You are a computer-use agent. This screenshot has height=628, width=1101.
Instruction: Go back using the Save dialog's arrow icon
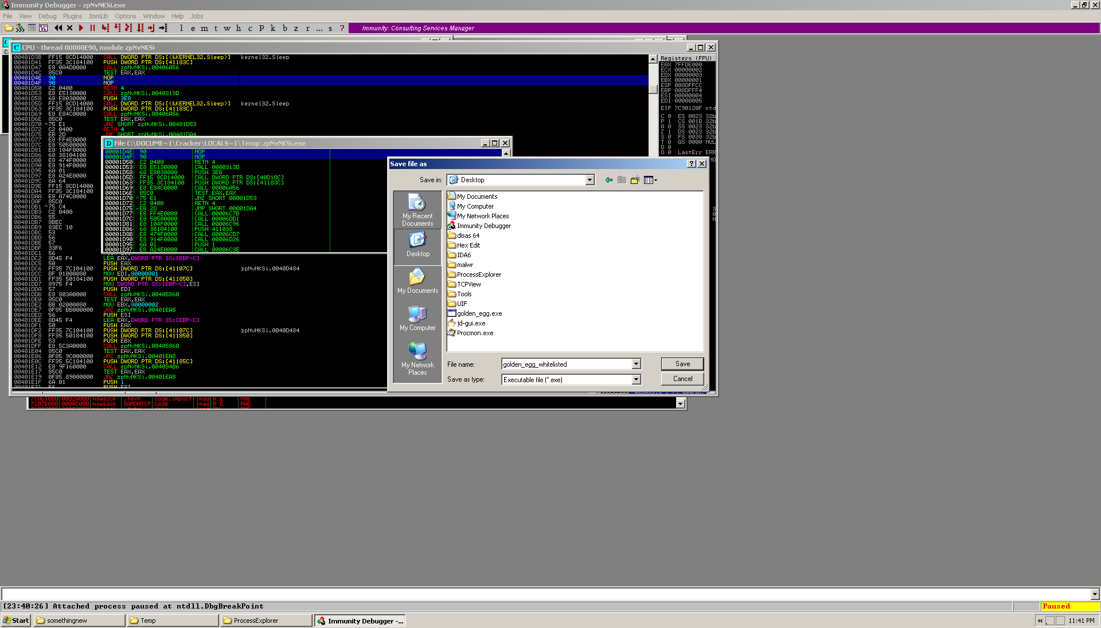coord(609,180)
